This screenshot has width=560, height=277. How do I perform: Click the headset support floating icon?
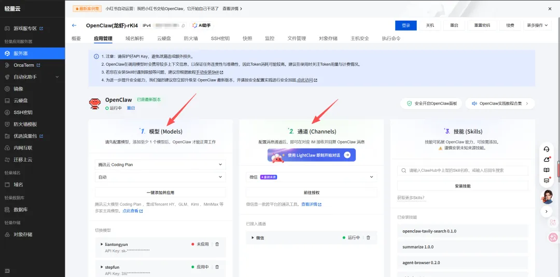tap(547, 149)
